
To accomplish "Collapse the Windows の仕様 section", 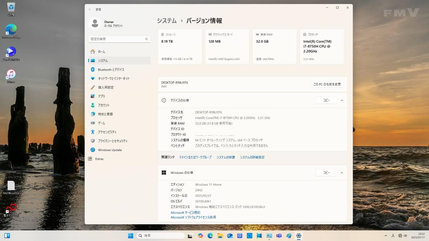I will coord(342,173).
